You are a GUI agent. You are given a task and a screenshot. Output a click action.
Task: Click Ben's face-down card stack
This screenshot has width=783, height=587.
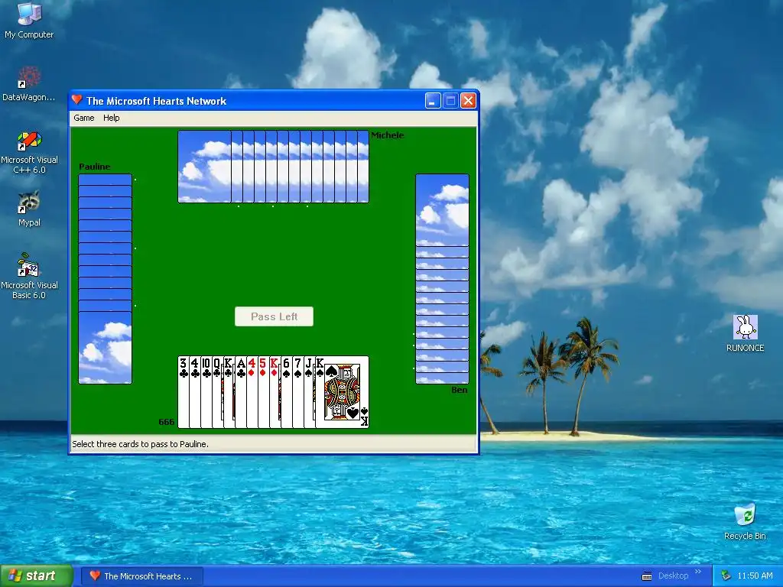[x=442, y=278]
